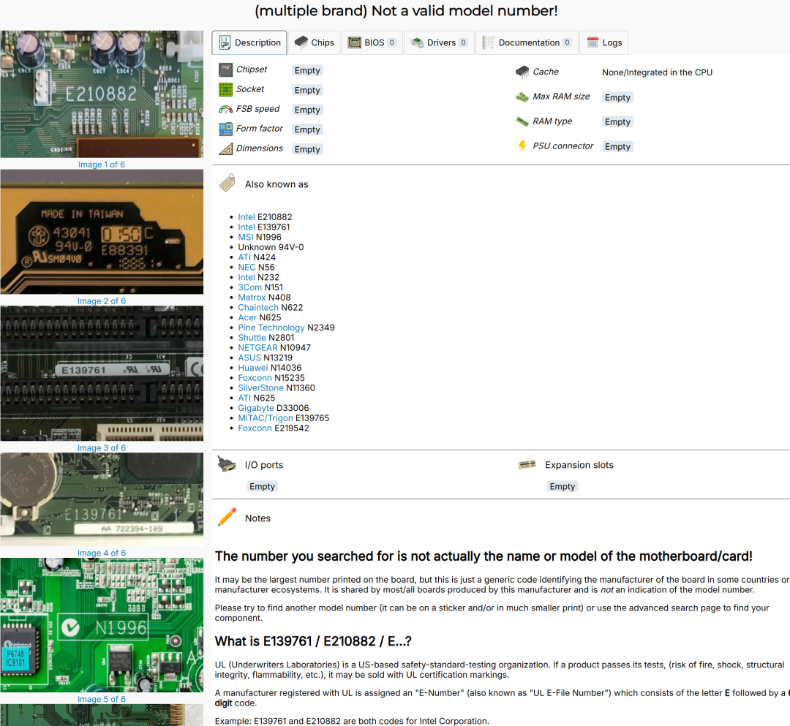Screen dimensions: 790x726
Task: Open the Gigabyte manufacturer link
Action: coord(256,408)
